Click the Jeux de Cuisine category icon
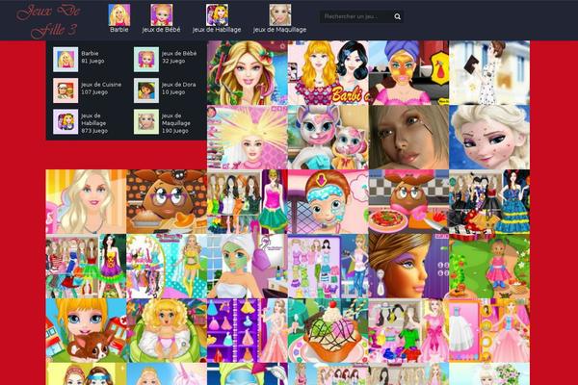578x385 pixels. coord(66,90)
